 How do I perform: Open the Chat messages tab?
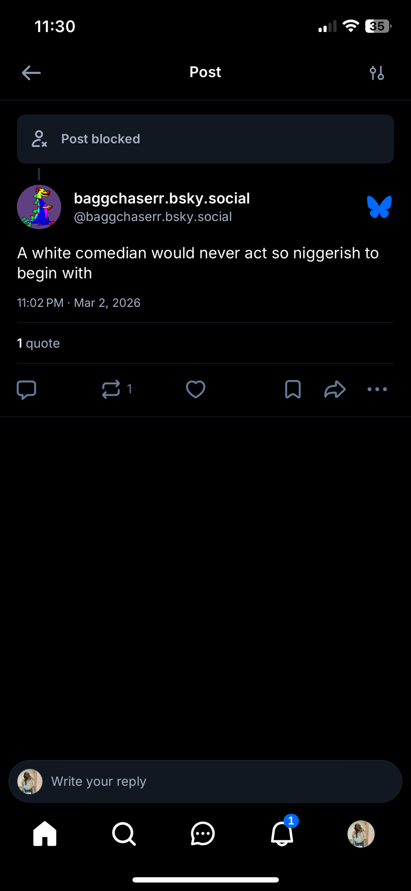(203, 834)
